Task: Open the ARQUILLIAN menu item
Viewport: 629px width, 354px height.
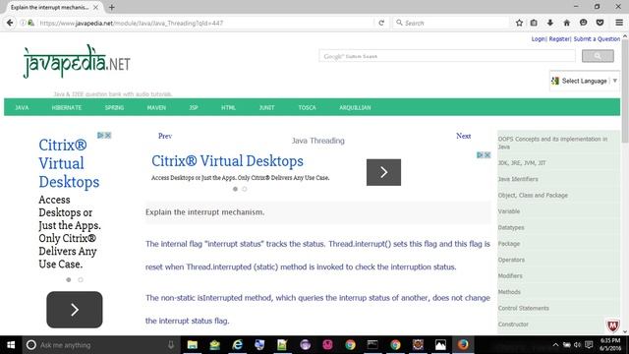Action: [355, 107]
